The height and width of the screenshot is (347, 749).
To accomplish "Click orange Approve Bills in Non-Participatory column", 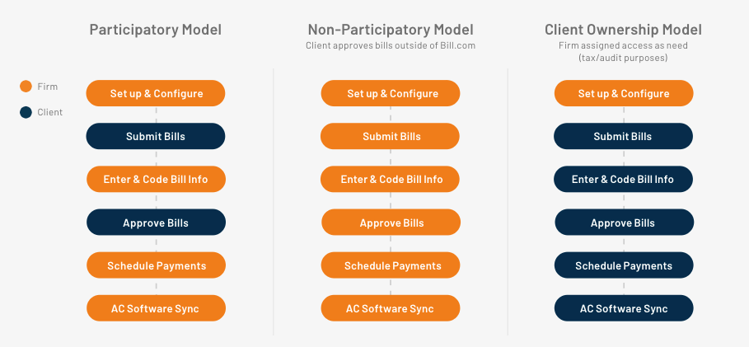I will click(x=391, y=223).
